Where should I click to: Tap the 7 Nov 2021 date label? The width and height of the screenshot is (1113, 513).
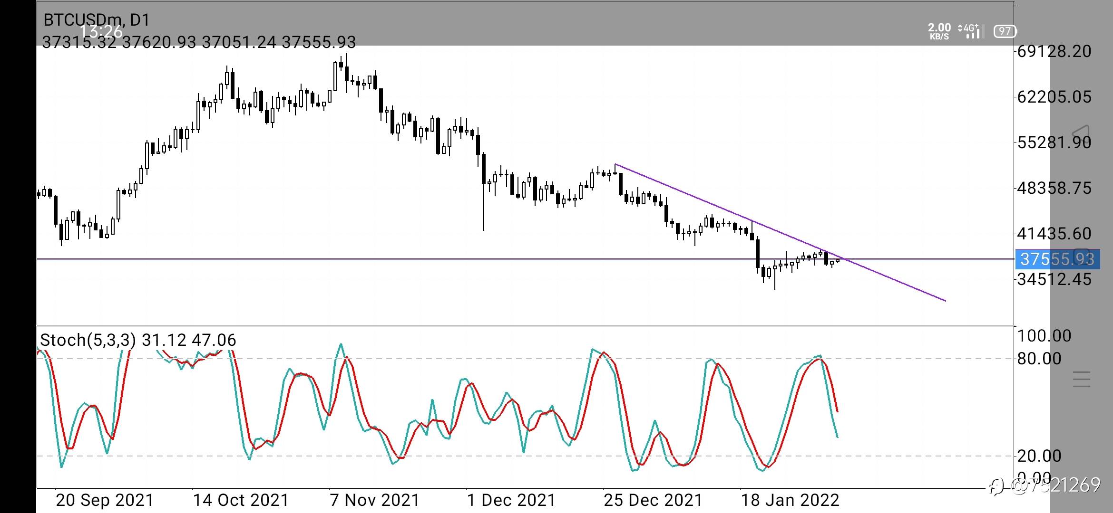[375, 500]
